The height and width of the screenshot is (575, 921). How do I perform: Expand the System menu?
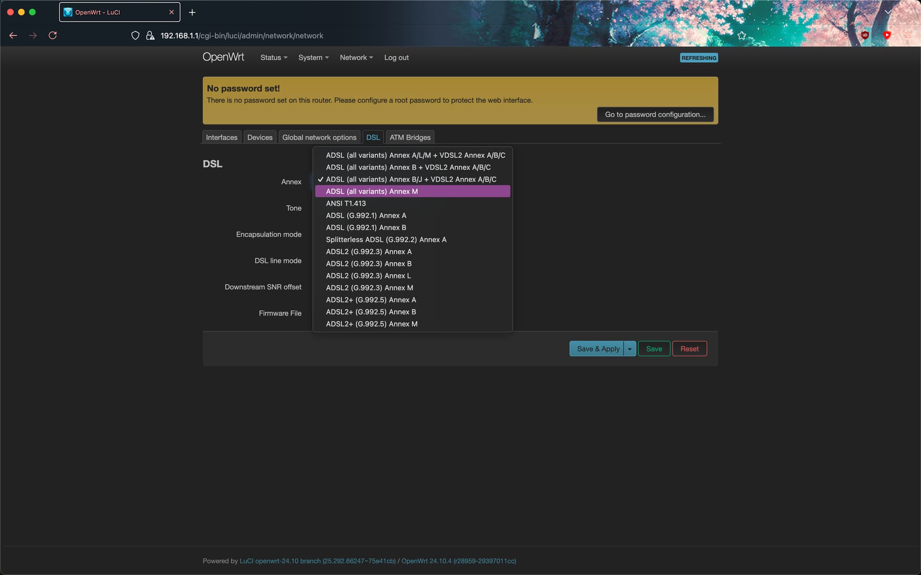click(x=313, y=57)
